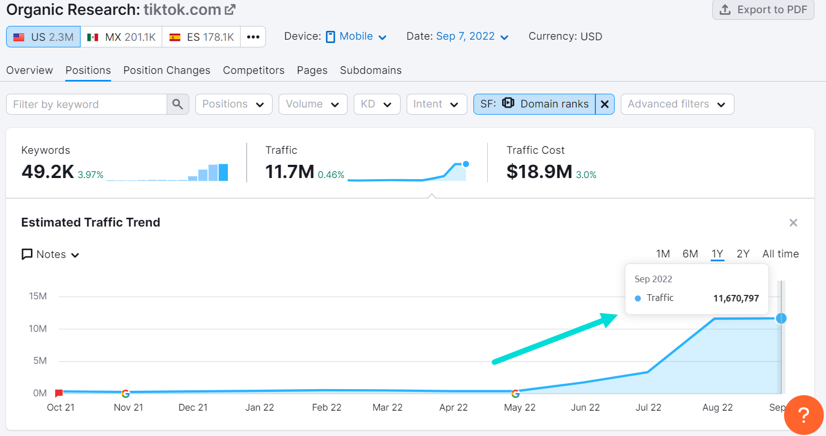Screen dimensions: 826x436
Task: Switch to the Overview tab
Action: 30,71
